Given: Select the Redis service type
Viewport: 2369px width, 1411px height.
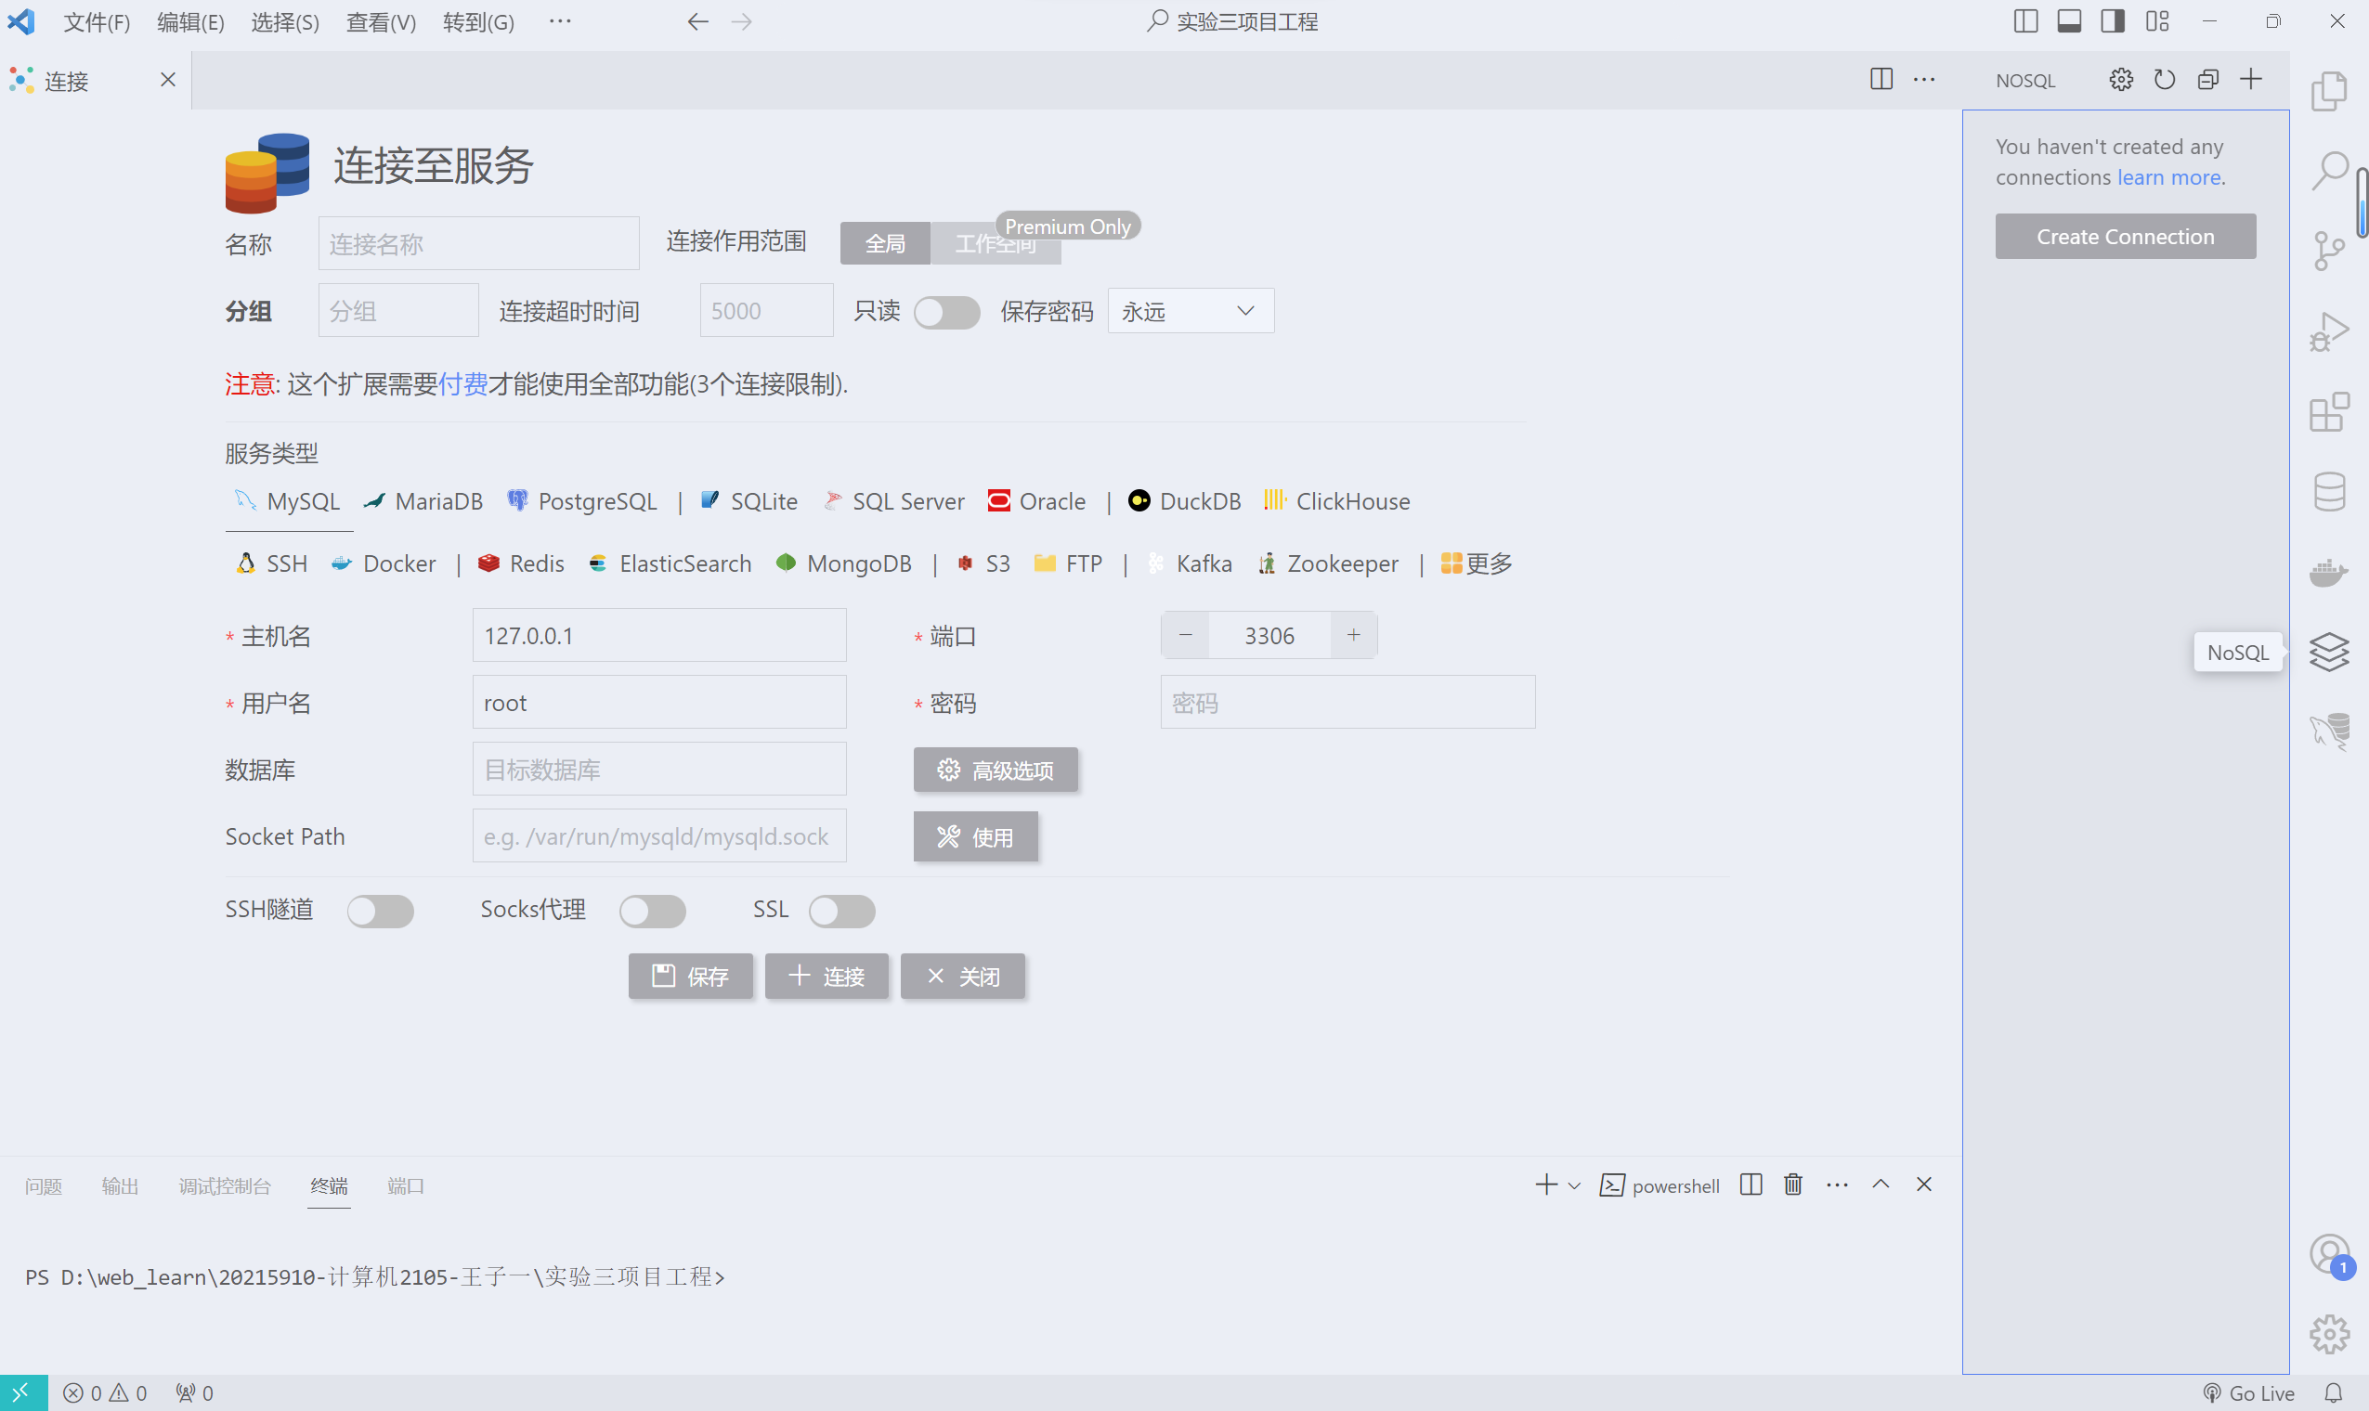Looking at the screenshot, I should (521, 563).
